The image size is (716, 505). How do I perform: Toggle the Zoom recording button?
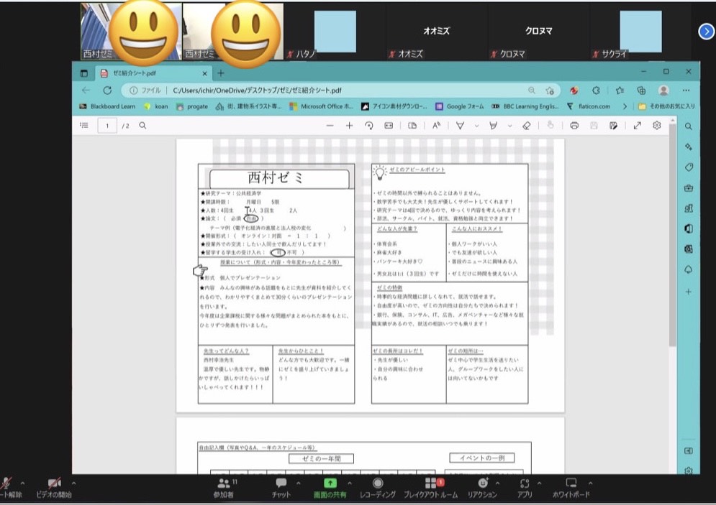point(378,487)
